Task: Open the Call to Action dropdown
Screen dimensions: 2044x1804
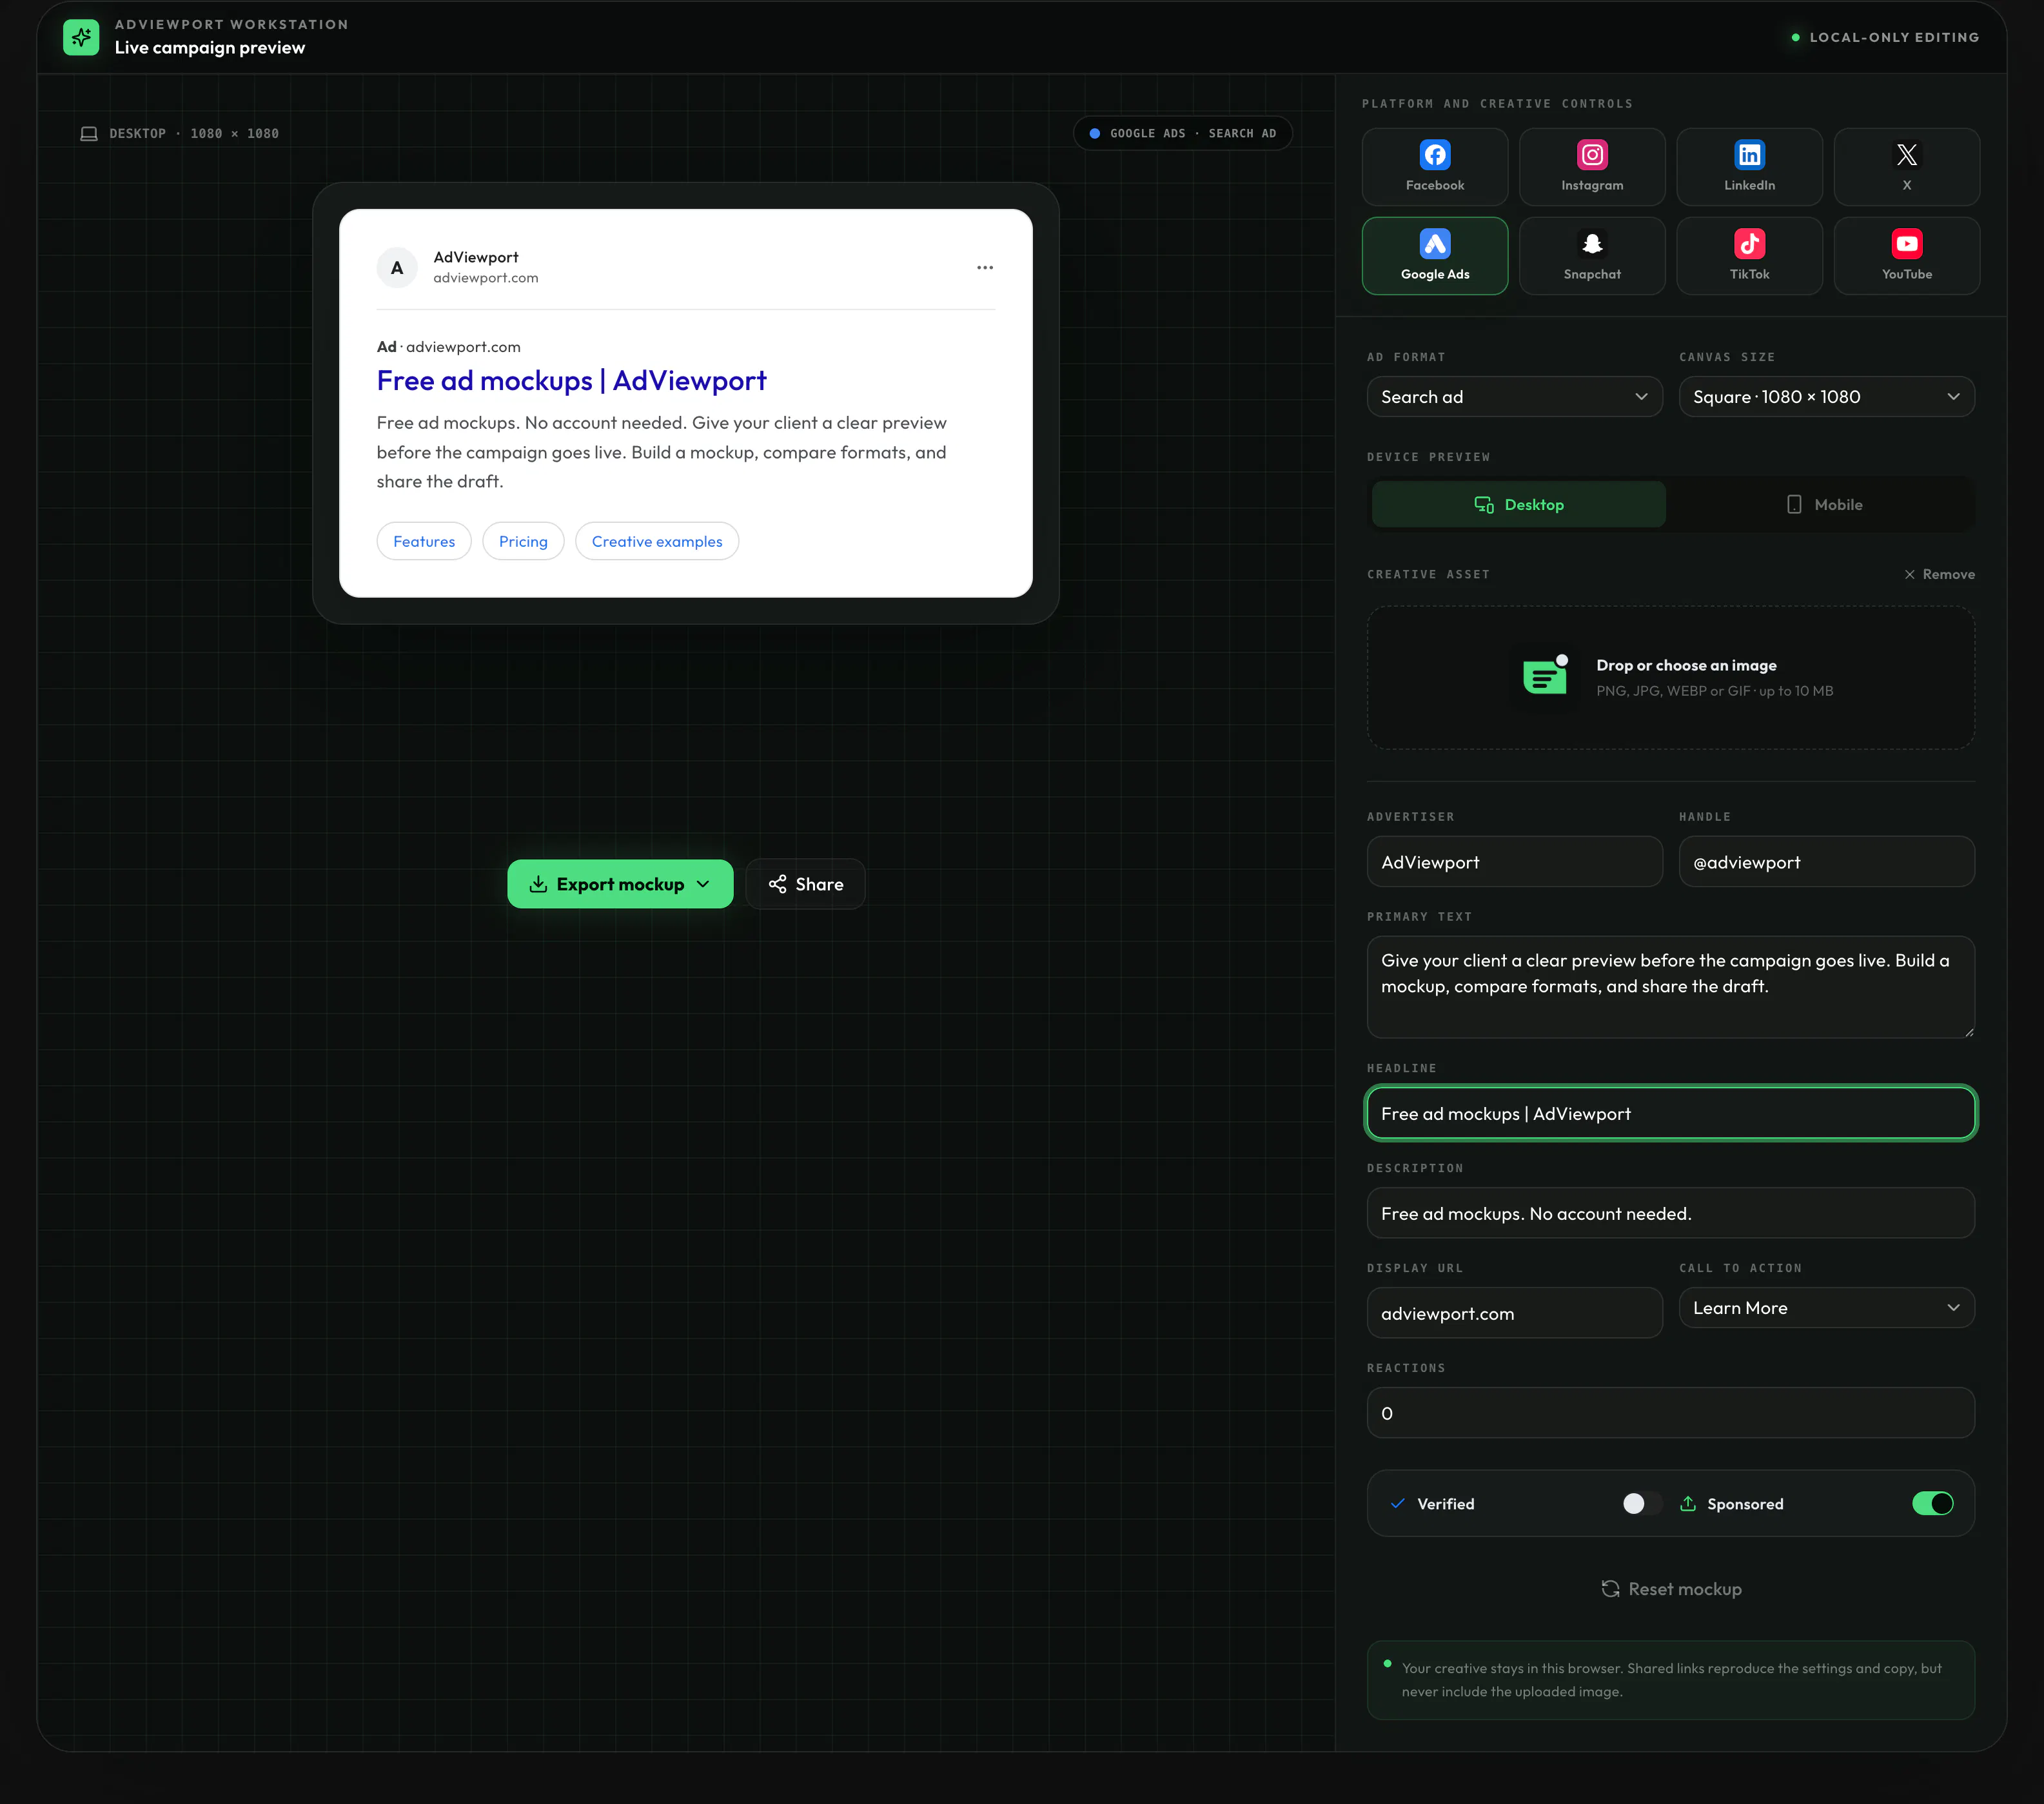Action: (1826, 1307)
